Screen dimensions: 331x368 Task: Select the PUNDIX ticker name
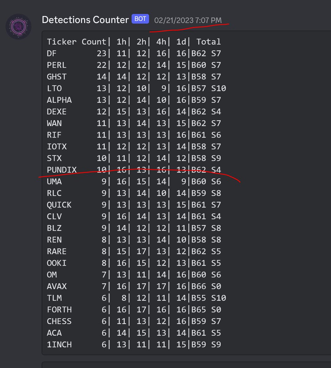[62, 170]
